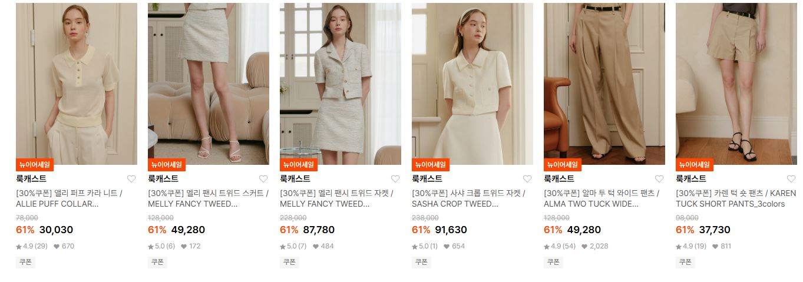Open Karen Tuck Short Pants product photo
Viewport: 803px width, 282px height.
point(736,84)
